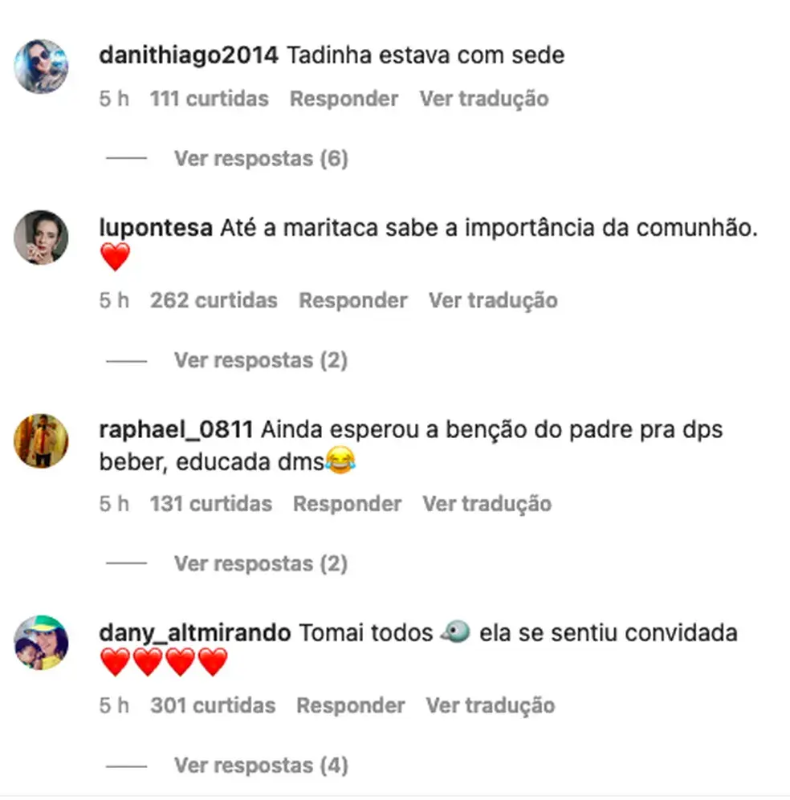
Task: Expand the four replies under dany_altmirando's comment
Action: [261, 765]
